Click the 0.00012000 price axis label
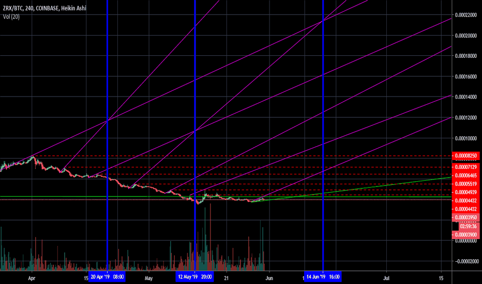Viewport: 482px width, 284px height. [466, 118]
